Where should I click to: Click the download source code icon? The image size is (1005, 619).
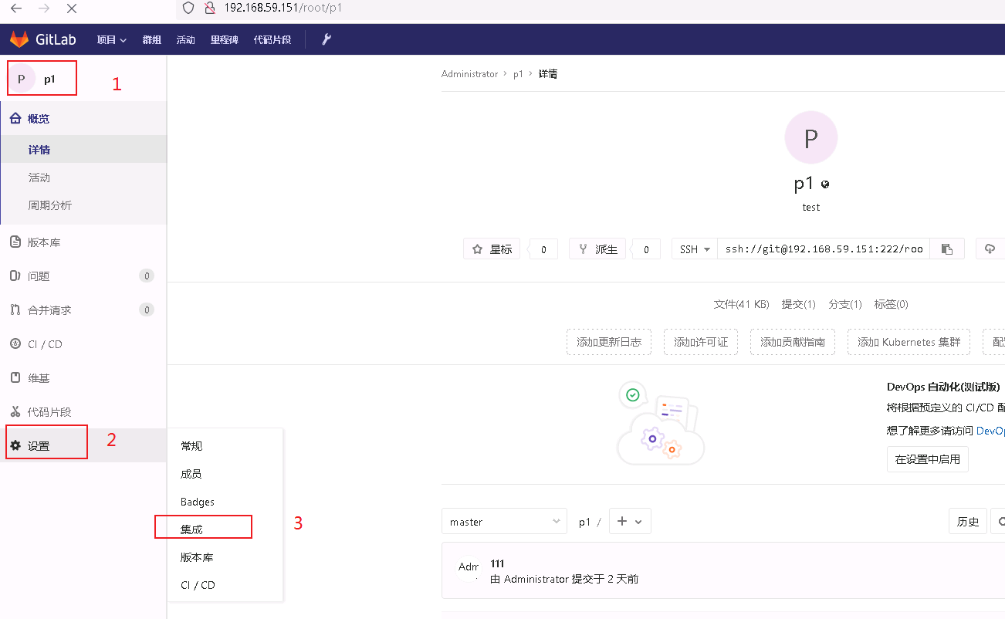[990, 249]
